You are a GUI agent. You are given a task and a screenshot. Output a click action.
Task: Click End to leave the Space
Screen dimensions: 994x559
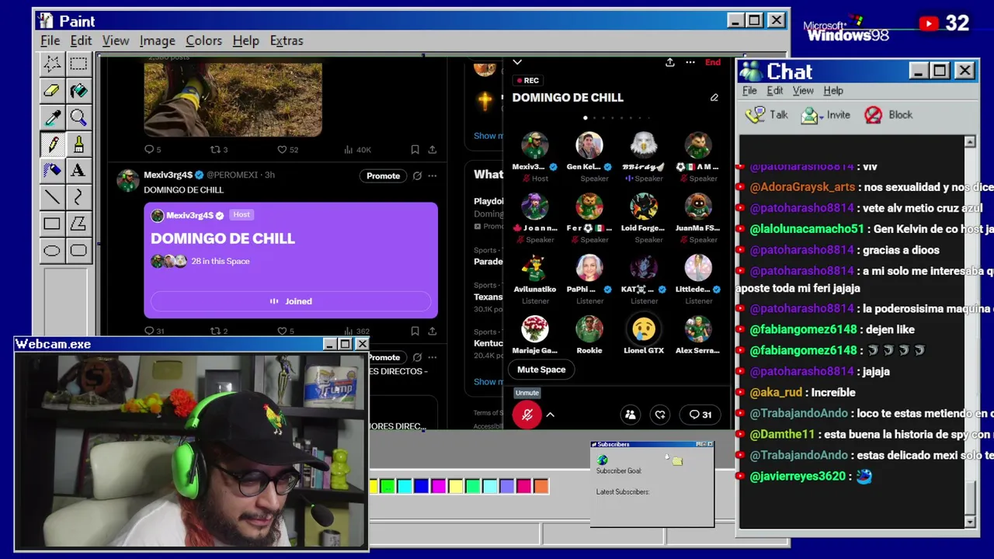pyautogui.click(x=712, y=62)
